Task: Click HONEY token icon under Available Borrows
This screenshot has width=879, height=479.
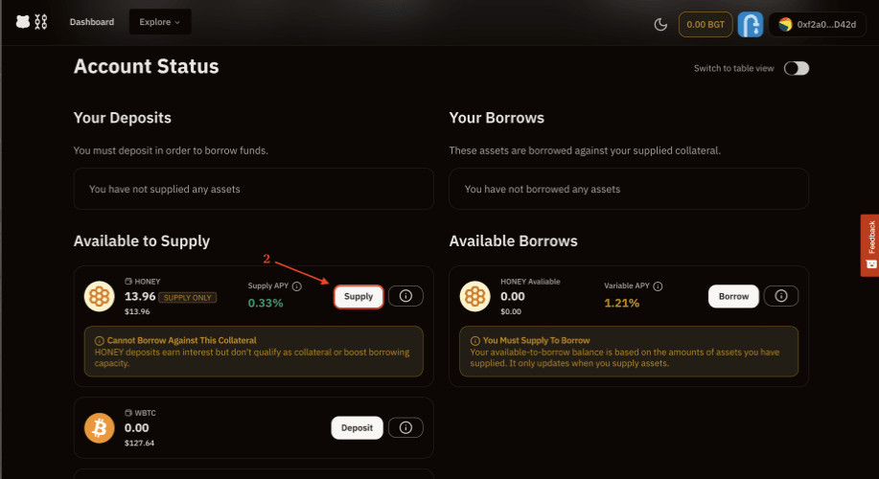Action: click(475, 296)
